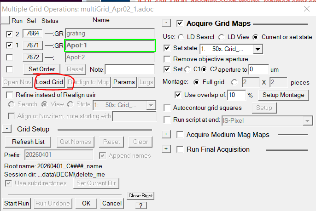Open the Set state dropdown

pyautogui.click(x=258, y=49)
